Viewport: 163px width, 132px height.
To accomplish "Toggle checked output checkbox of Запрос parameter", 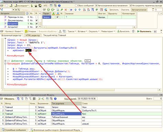I will tap(57, 17).
